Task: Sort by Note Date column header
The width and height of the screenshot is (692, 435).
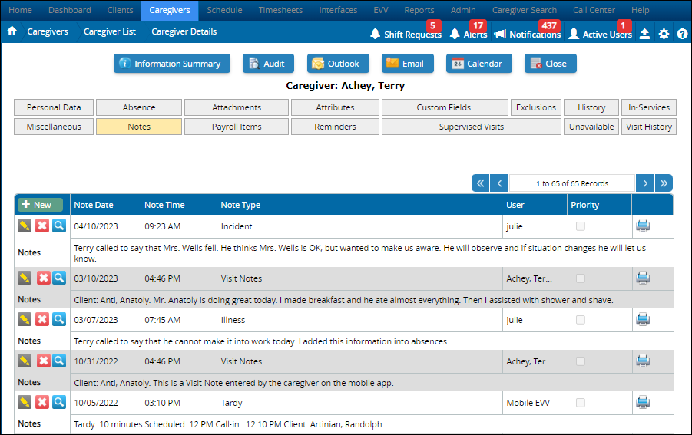Action: pyautogui.click(x=94, y=205)
